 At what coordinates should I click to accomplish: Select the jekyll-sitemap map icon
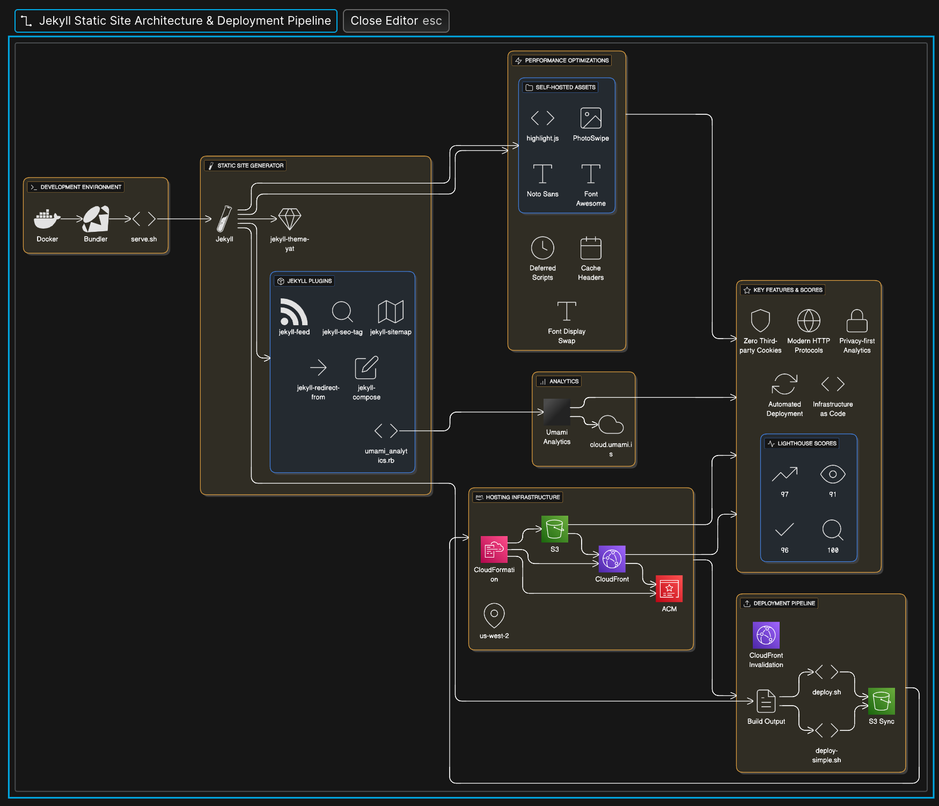click(391, 312)
